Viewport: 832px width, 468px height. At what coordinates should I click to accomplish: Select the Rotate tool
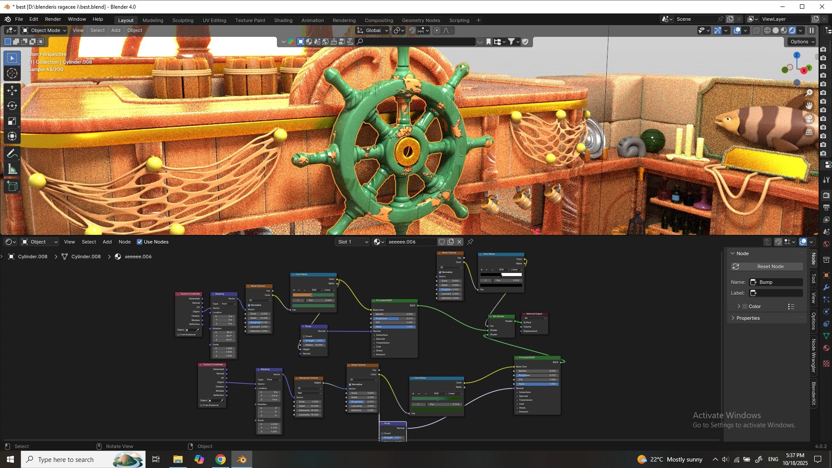click(x=12, y=106)
